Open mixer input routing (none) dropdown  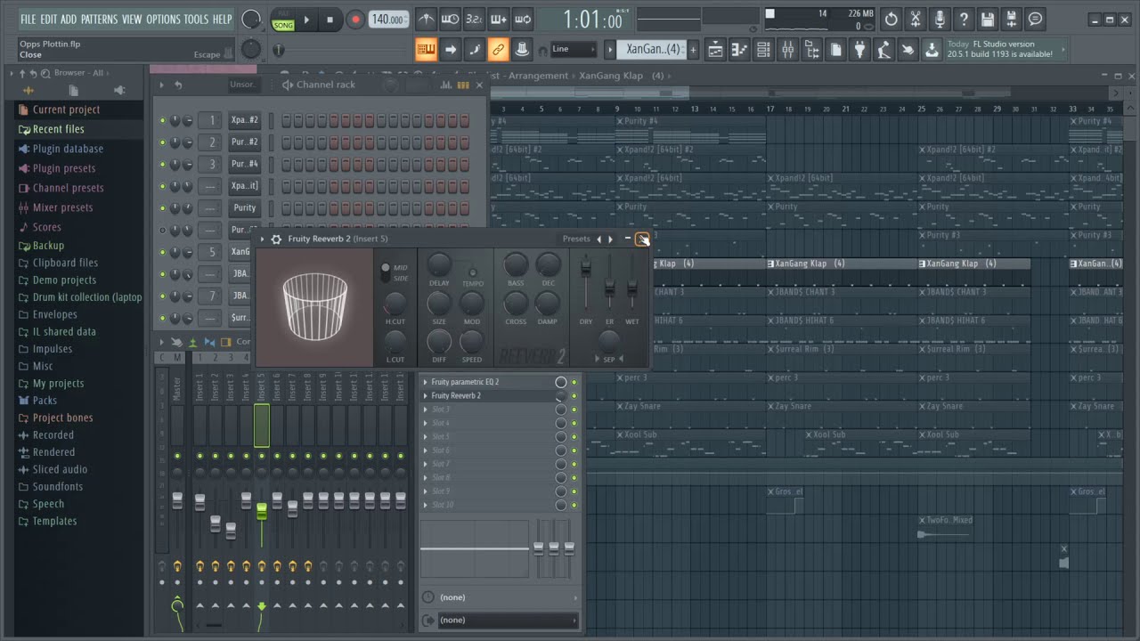(502, 597)
